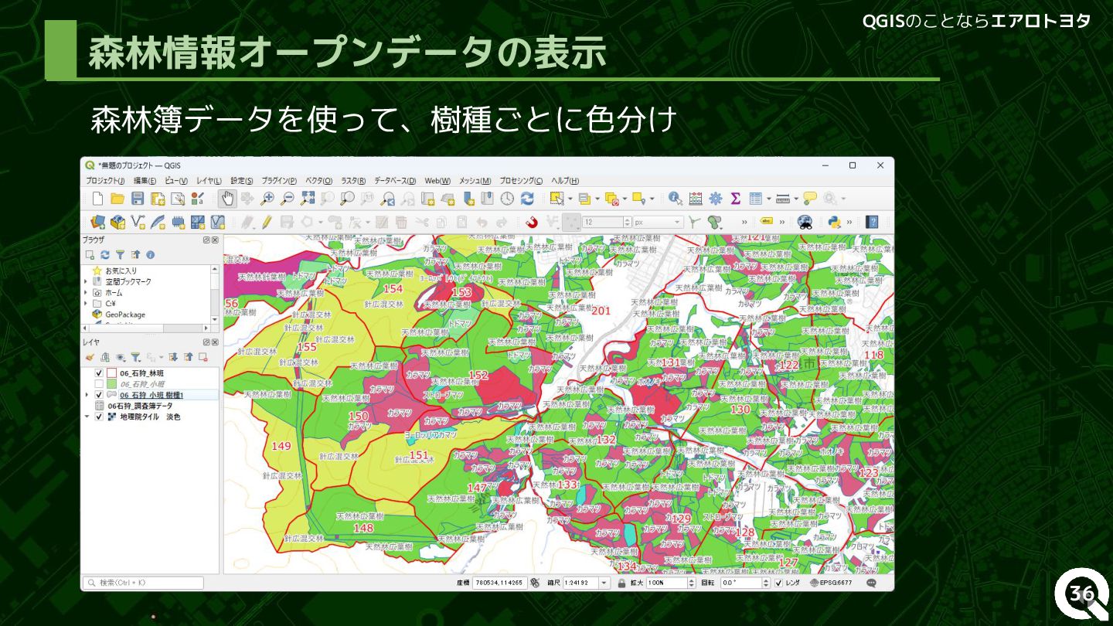Click the 座標 coordinate input field

tap(500, 583)
